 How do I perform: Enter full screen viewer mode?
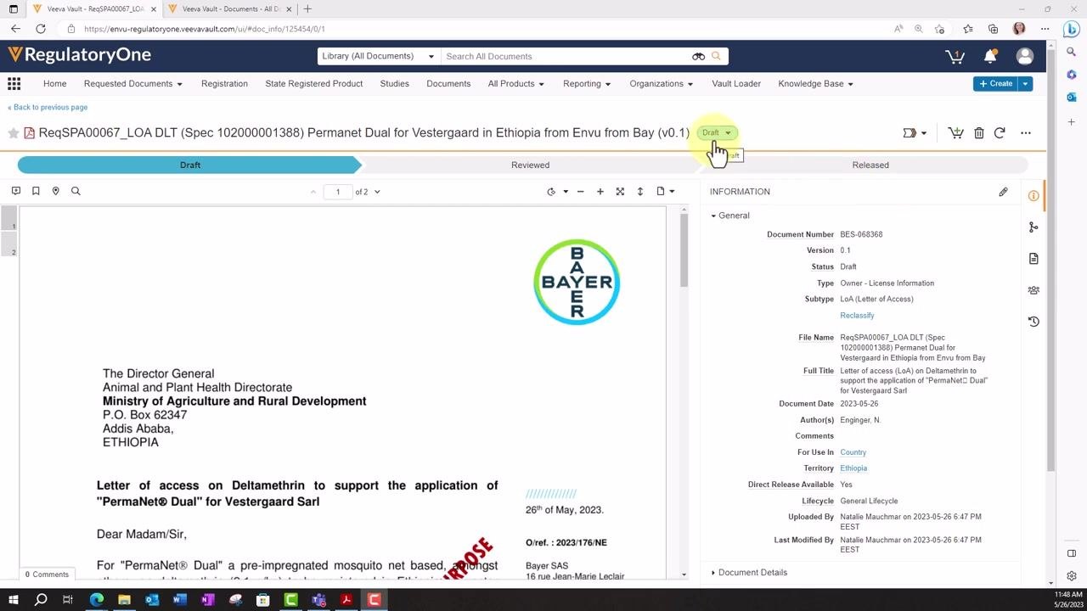(620, 192)
